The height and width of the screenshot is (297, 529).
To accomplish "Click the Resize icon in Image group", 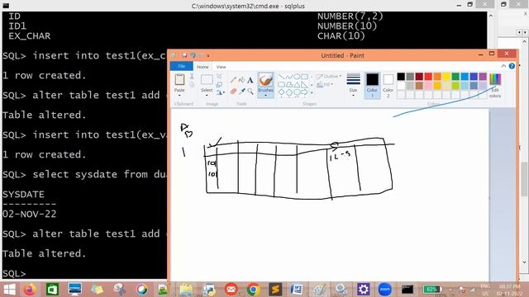I will [x=219, y=84].
